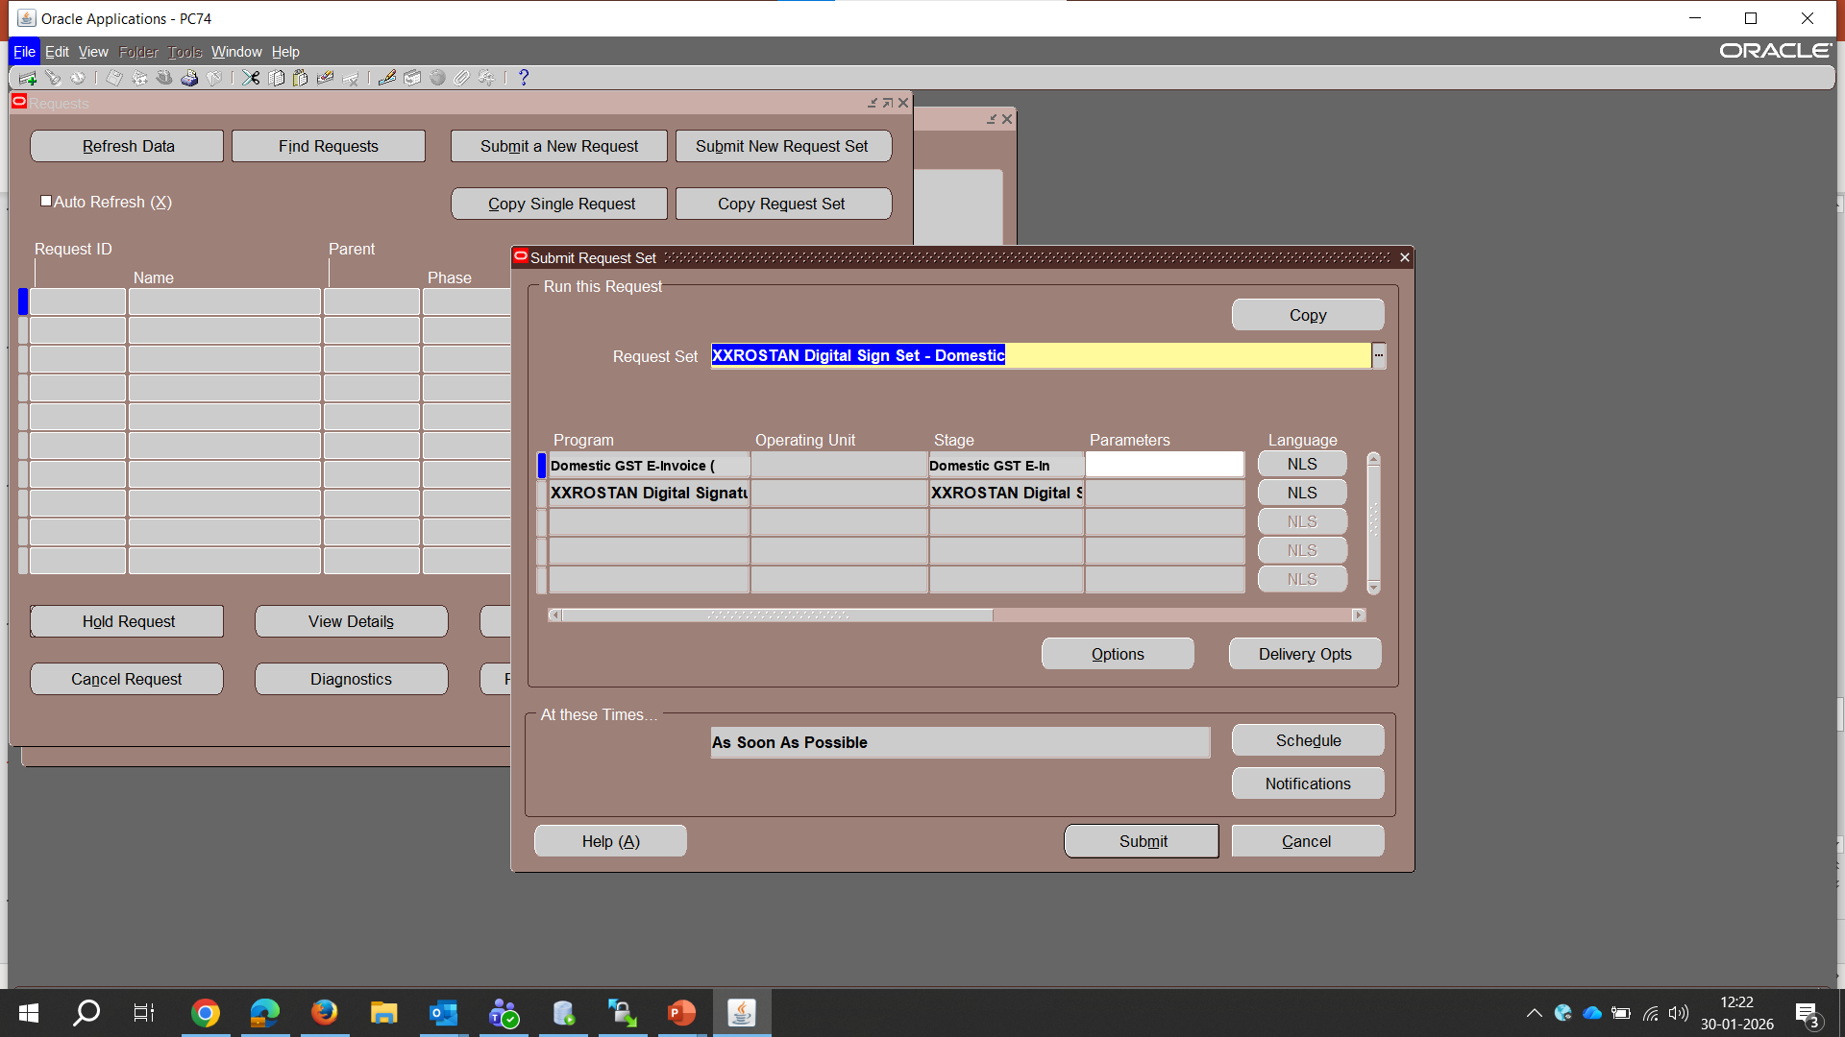
Task: Open Outlook from the taskbar
Action: coord(443,1013)
